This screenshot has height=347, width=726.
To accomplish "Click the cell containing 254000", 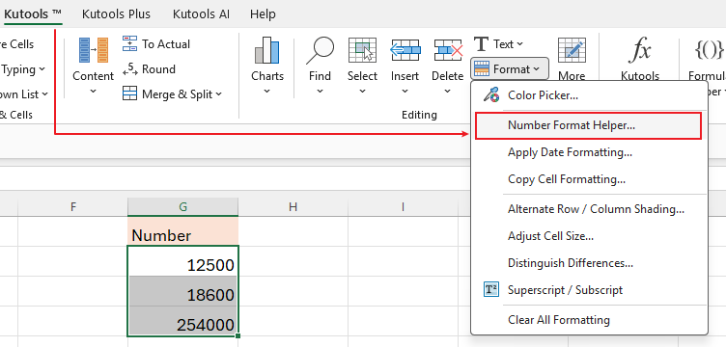I will 182,321.
